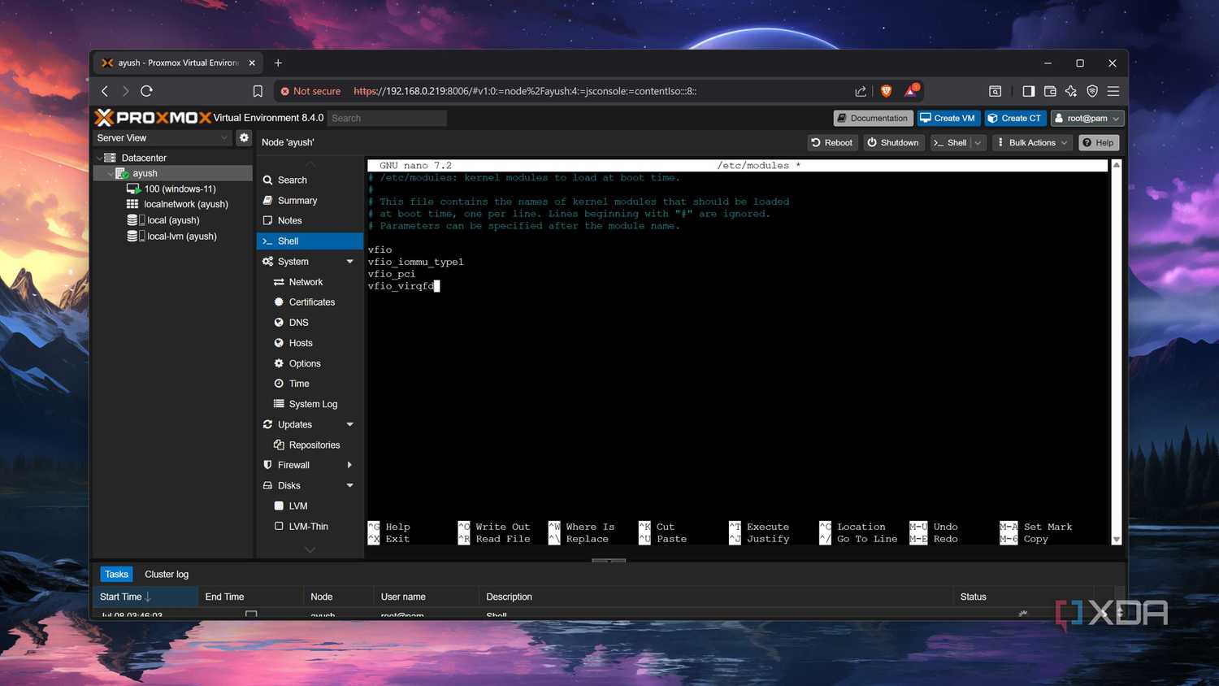
Task: Switch to the Tasks tab
Action: pyautogui.click(x=116, y=574)
